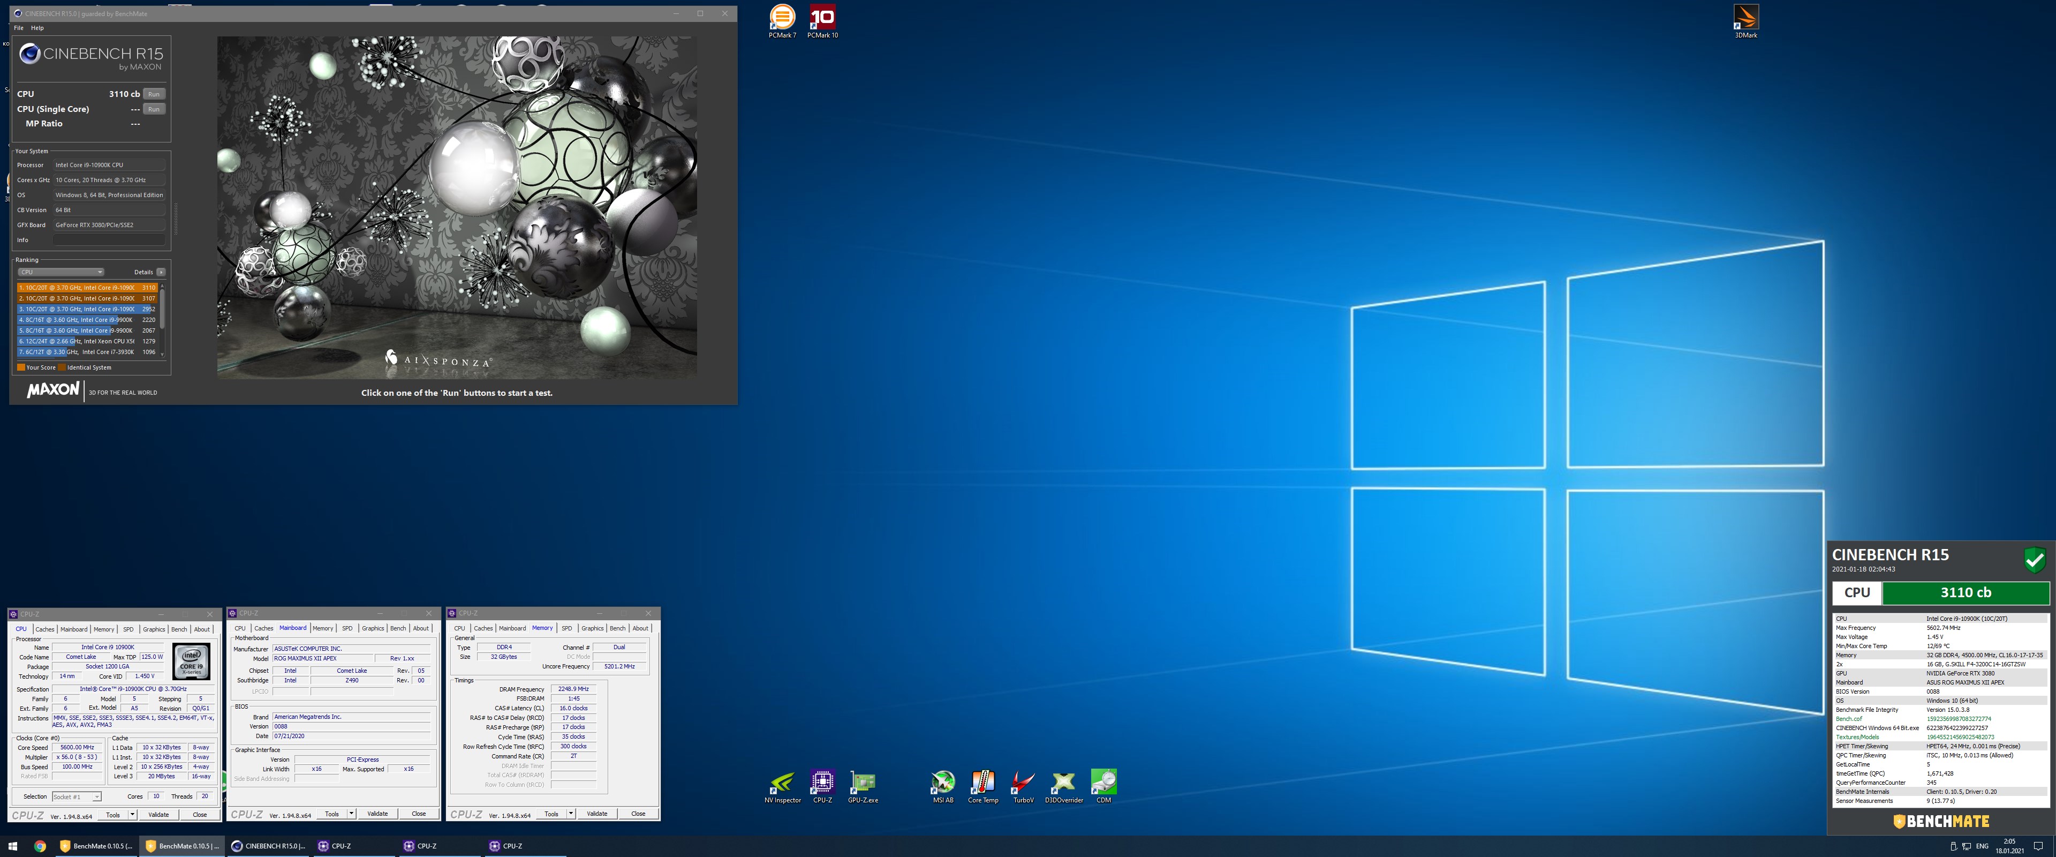
Task: Switch to Graphics tab in CPU-Z Memory window
Action: click(x=592, y=629)
